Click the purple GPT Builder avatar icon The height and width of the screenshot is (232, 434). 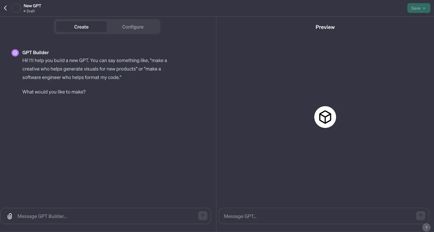click(x=15, y=53)
